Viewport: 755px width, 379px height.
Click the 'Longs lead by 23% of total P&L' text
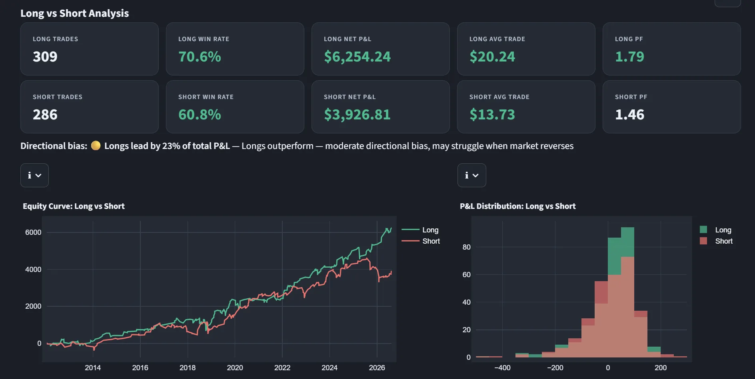(167, 146)
